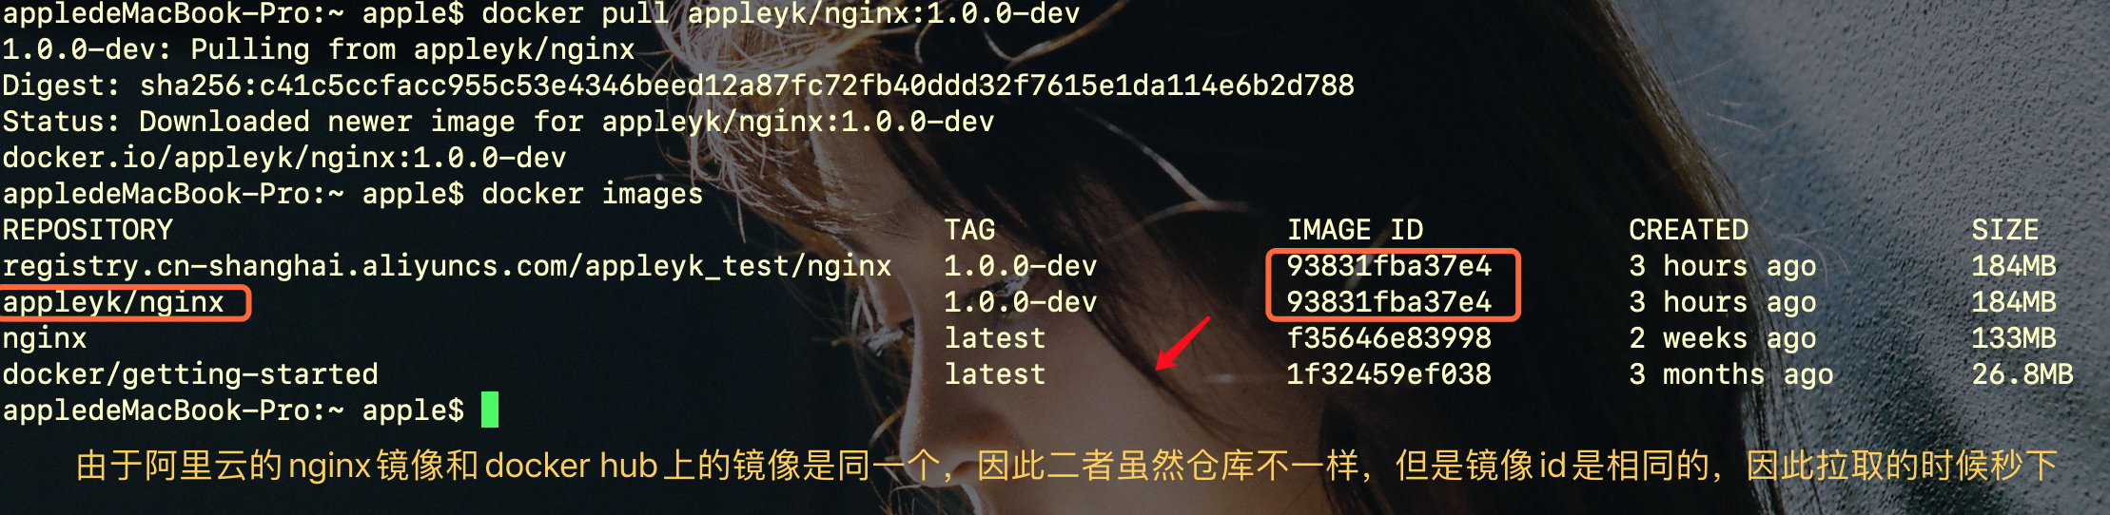The image size is (2110, 515).
Task: Click the sha256 digest string
Action: coord(747,86)
